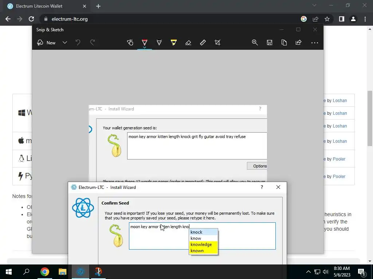Open the Google icon in address bar

pos(304,19)
